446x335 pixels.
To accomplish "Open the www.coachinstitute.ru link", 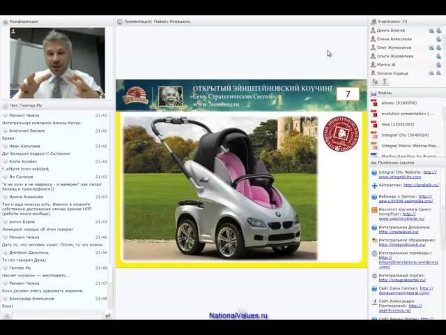I will point(401,218).
